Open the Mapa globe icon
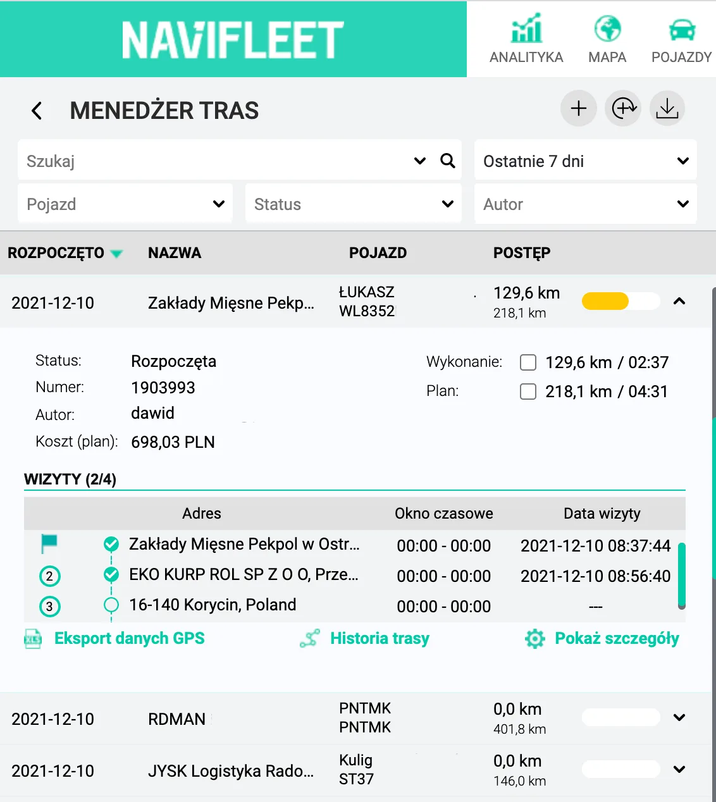This screenshot has width=716, height=802. [x=607, y=28]
